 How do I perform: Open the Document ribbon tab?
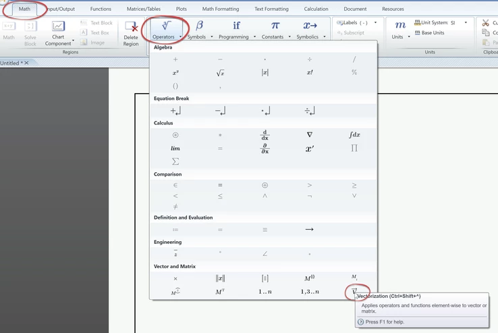click(x=355, y=9)
